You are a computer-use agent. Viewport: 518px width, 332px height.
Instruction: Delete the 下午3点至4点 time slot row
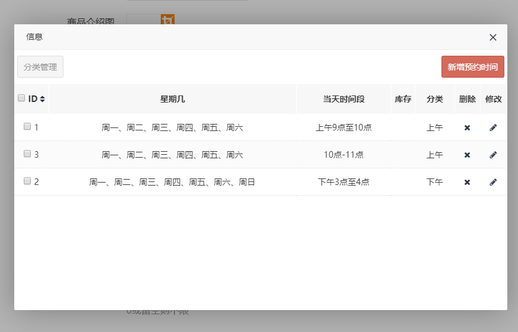coord(467,182)
